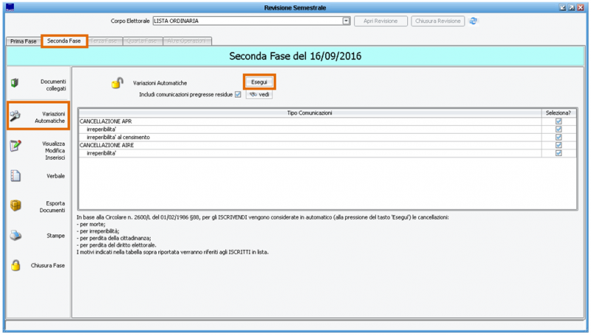The width and height of the screenshot is (591, 335).
Task: Toggle Includi comunicazioni pregresse residue checkbox
Action: tap(238, 95)
